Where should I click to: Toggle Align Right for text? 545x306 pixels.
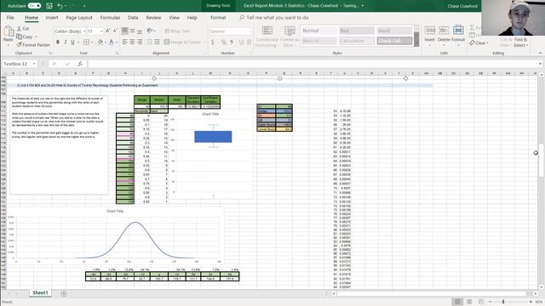click(140, 42)
